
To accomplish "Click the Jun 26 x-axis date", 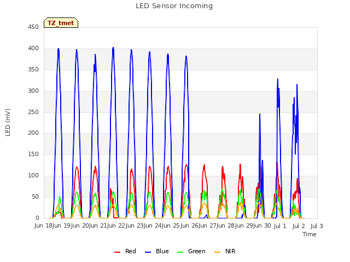I will tap(190, 226).
